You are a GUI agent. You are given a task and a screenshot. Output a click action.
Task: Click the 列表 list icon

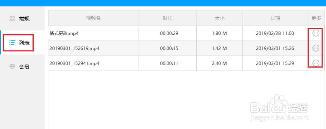(x=12, y=43)
